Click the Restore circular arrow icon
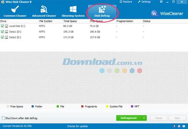 pos(121,2)
